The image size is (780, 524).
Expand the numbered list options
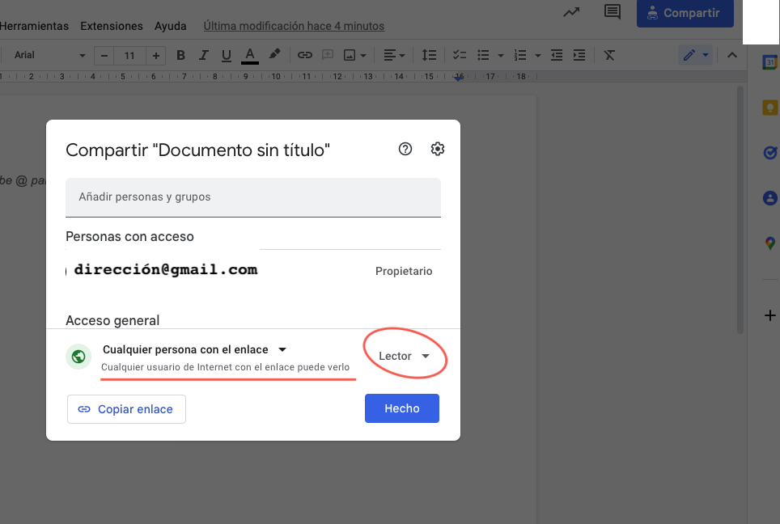[538, 56]
